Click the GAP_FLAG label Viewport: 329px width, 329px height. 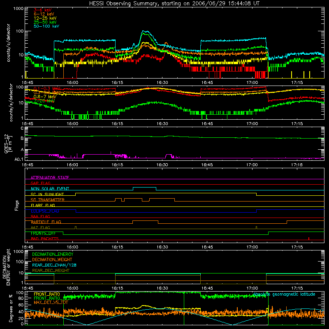point(40,183)
